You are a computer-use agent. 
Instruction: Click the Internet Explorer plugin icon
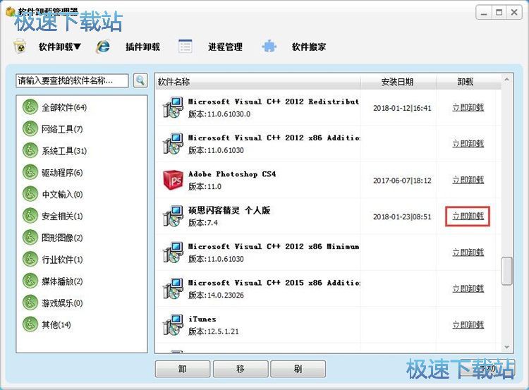click(x=102, y=47)
